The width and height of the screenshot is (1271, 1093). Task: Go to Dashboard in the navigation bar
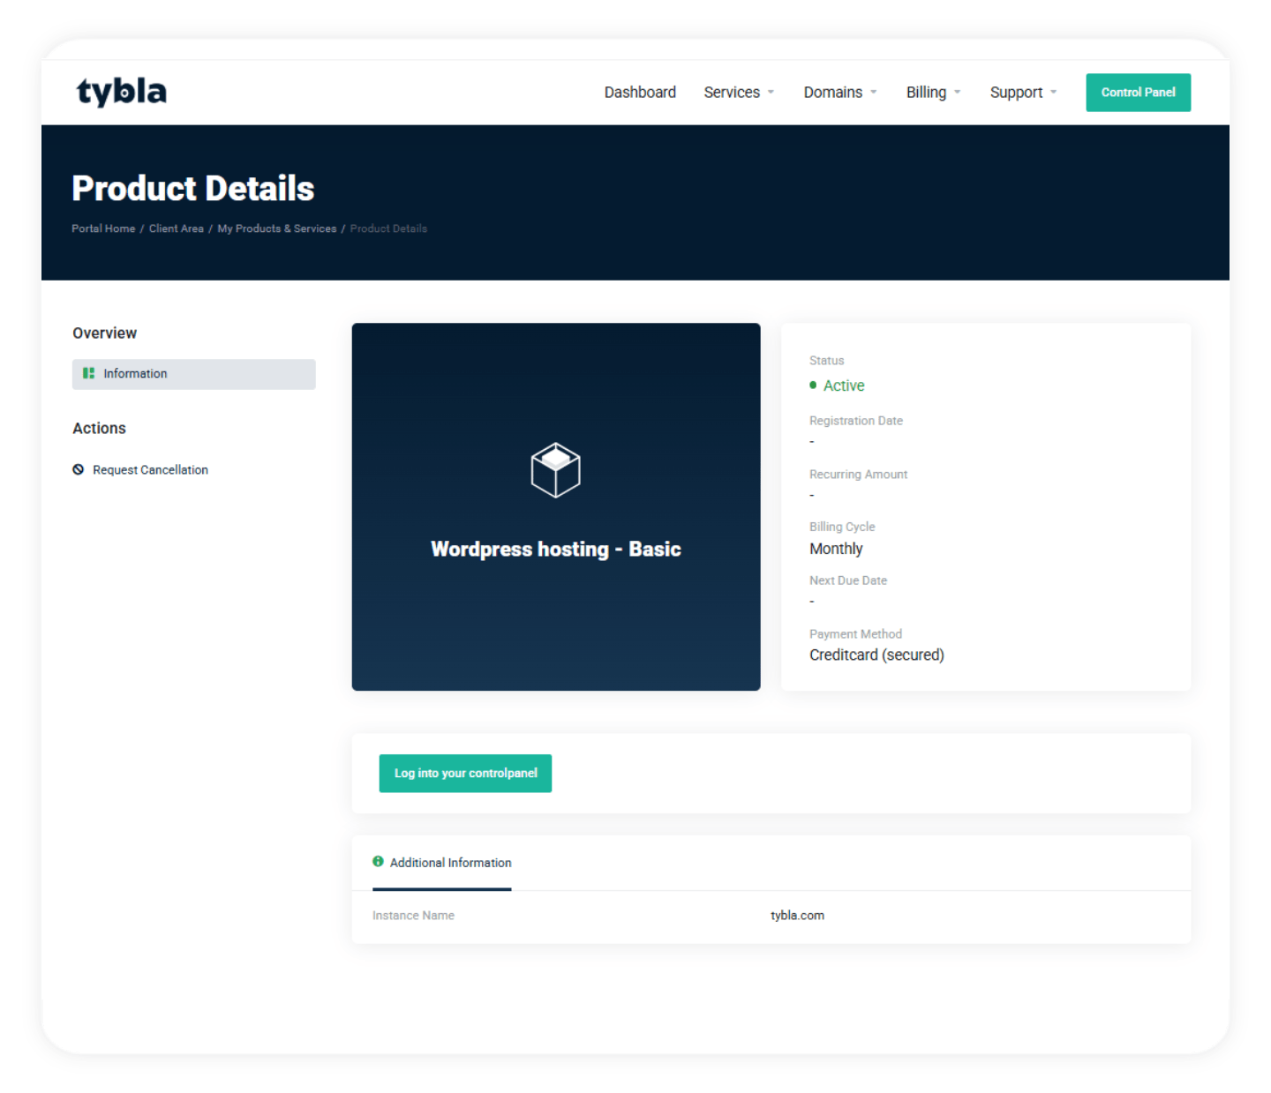640,93
